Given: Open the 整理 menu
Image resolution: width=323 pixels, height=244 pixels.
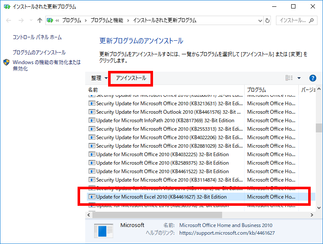Looking at the screenshot, I should [99, 78].
